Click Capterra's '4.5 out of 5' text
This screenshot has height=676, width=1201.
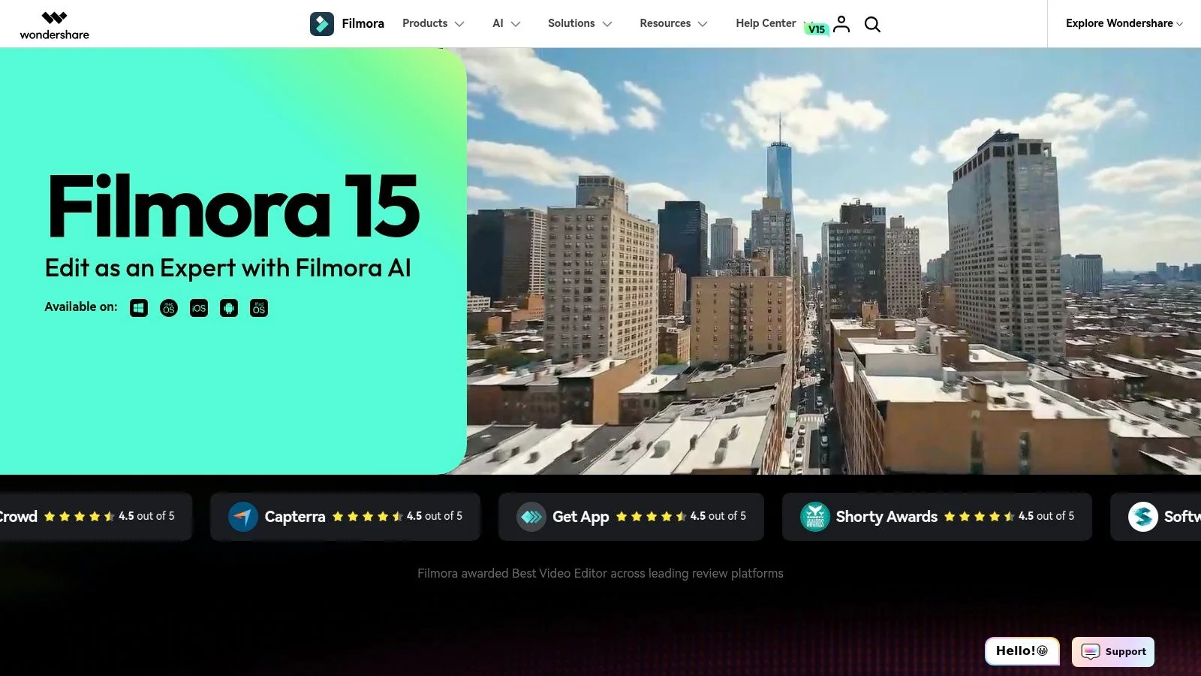coord(435,516)
